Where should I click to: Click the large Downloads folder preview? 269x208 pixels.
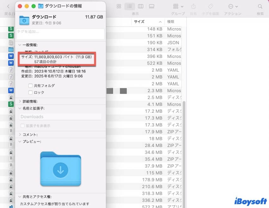pos(60,169)
